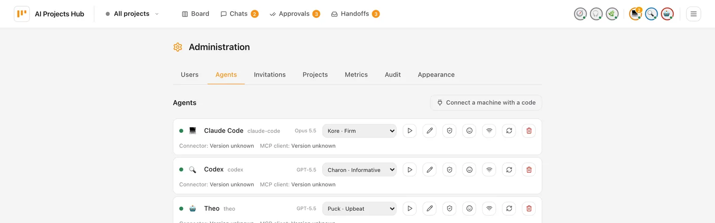Open the All projects dropdown
Screen dimensions: 715x223
pos(132,14)
